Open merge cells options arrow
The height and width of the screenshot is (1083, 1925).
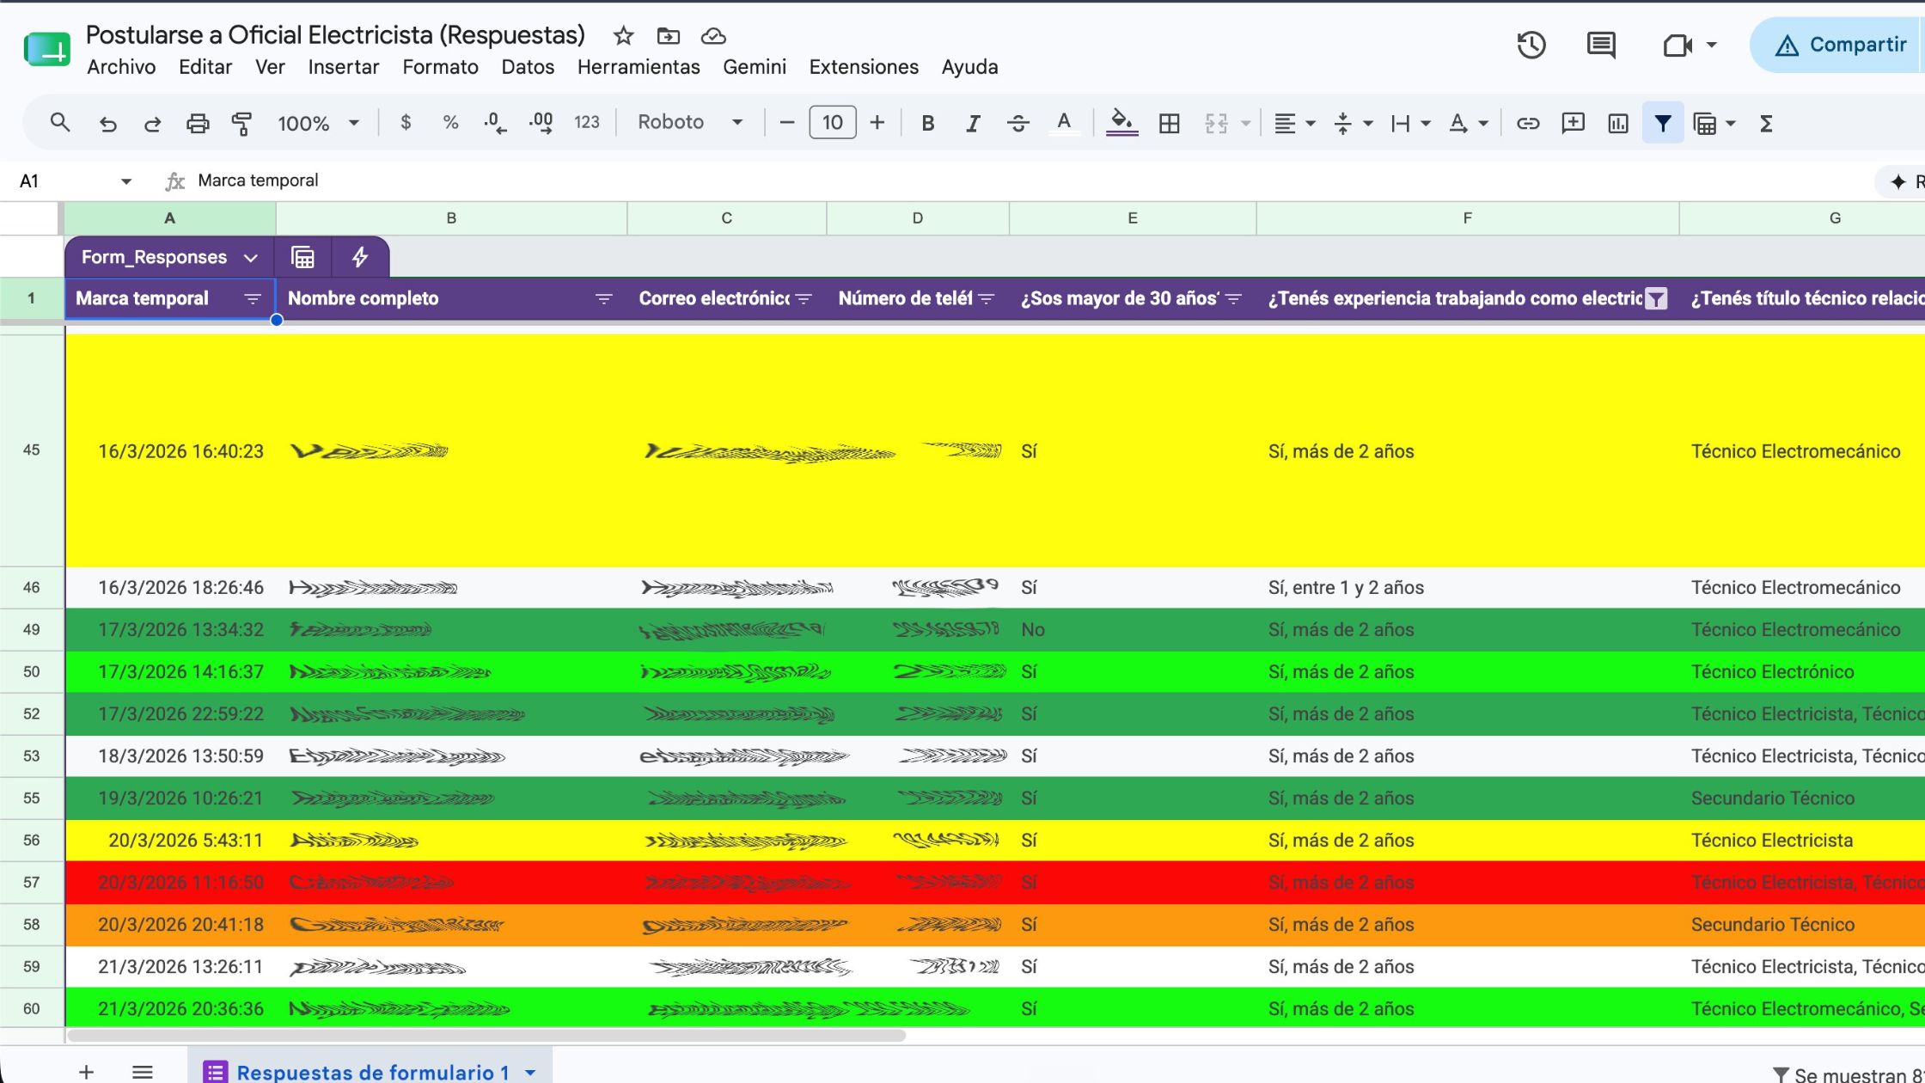1245,124
